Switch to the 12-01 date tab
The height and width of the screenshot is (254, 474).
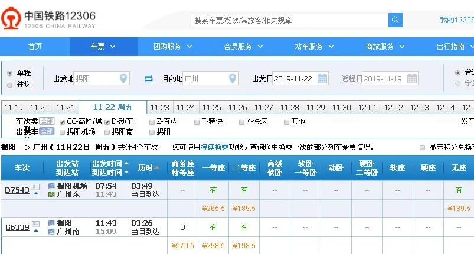(368, 108)
